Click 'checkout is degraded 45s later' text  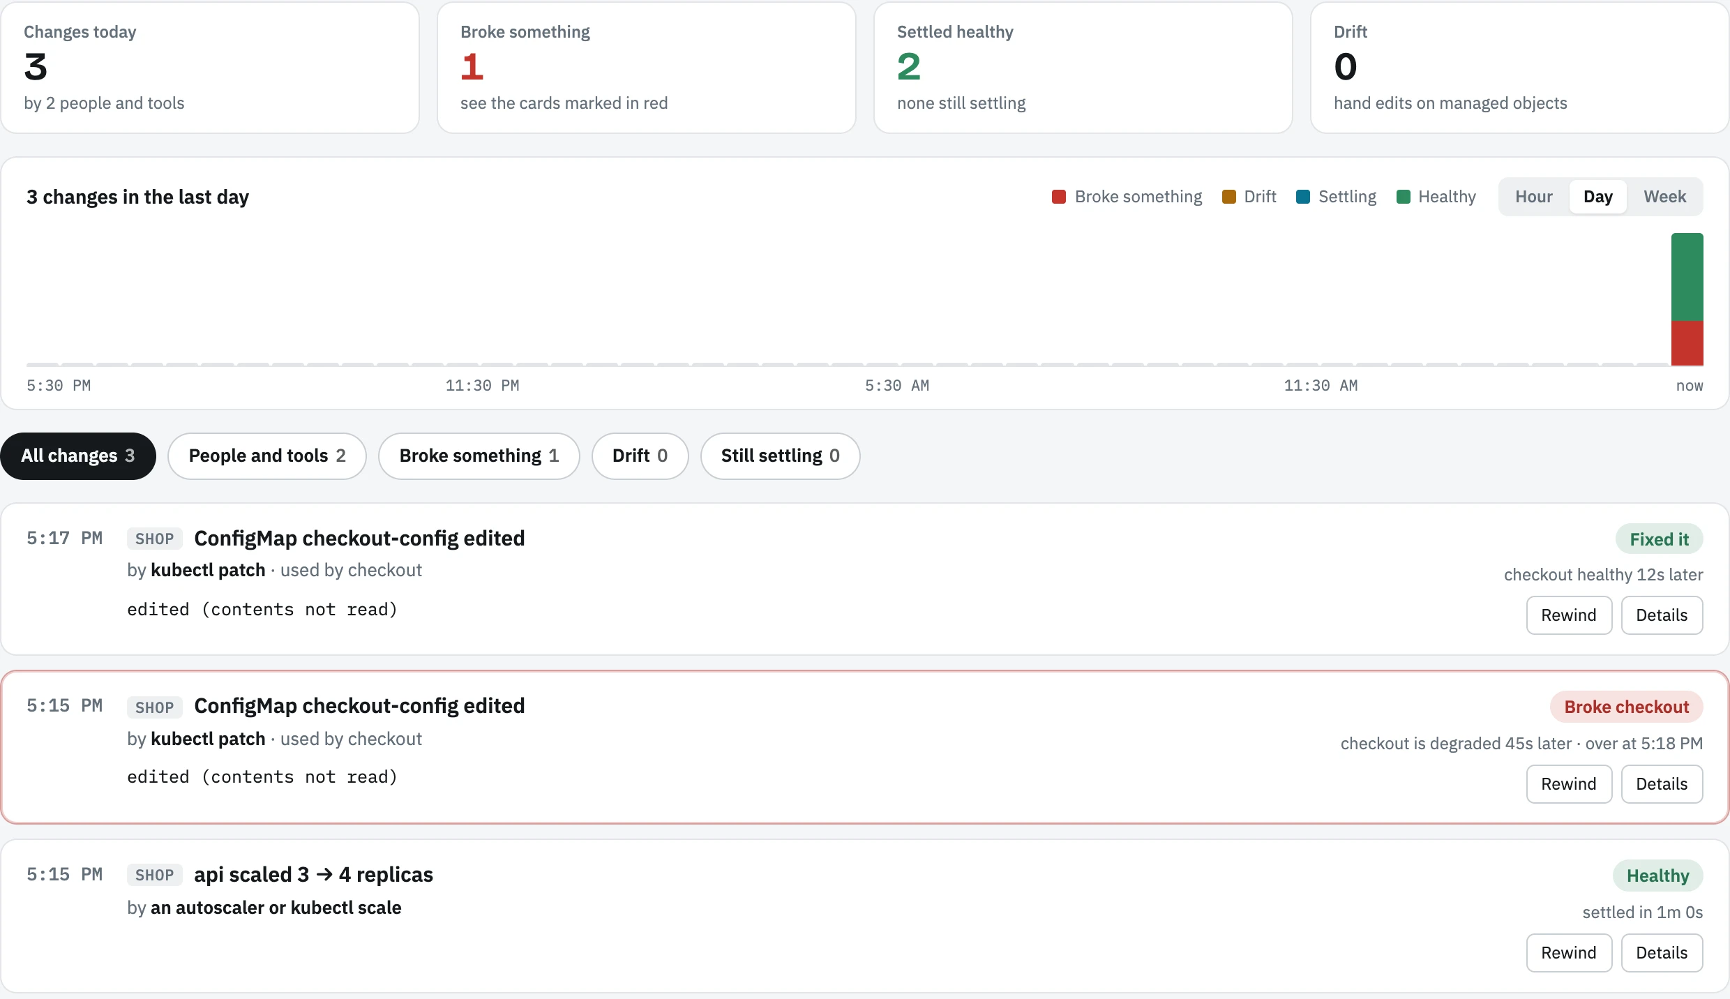click(x=1456, y=743)
